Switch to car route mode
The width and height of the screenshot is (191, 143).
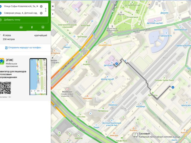(21, 27)
